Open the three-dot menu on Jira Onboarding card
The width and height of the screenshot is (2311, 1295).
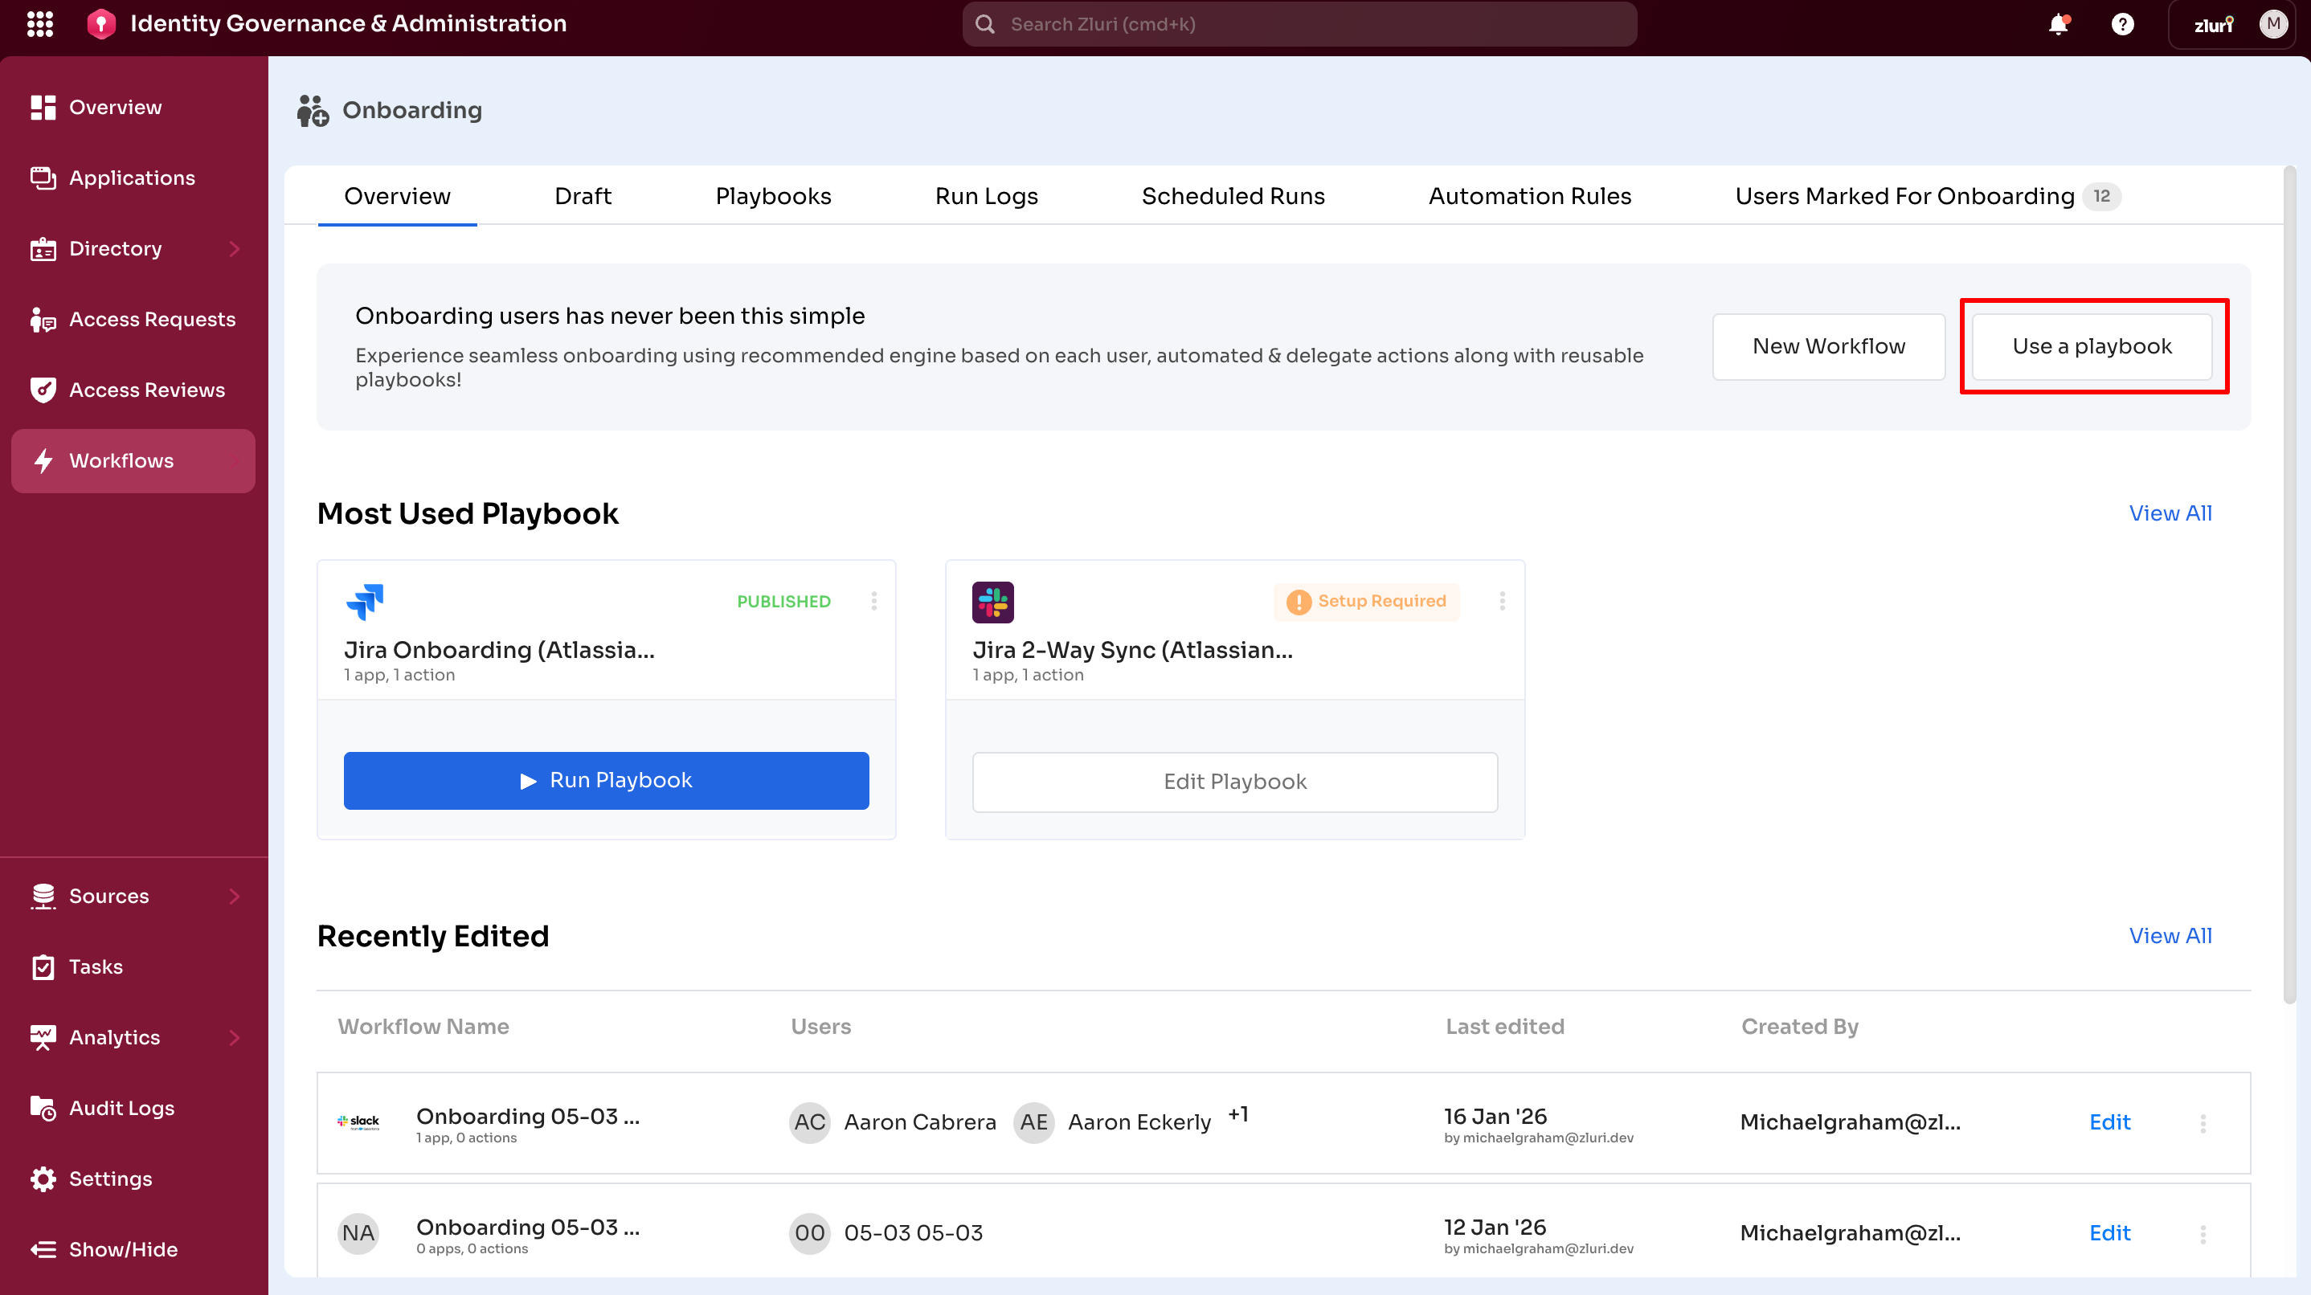[873, 601]
